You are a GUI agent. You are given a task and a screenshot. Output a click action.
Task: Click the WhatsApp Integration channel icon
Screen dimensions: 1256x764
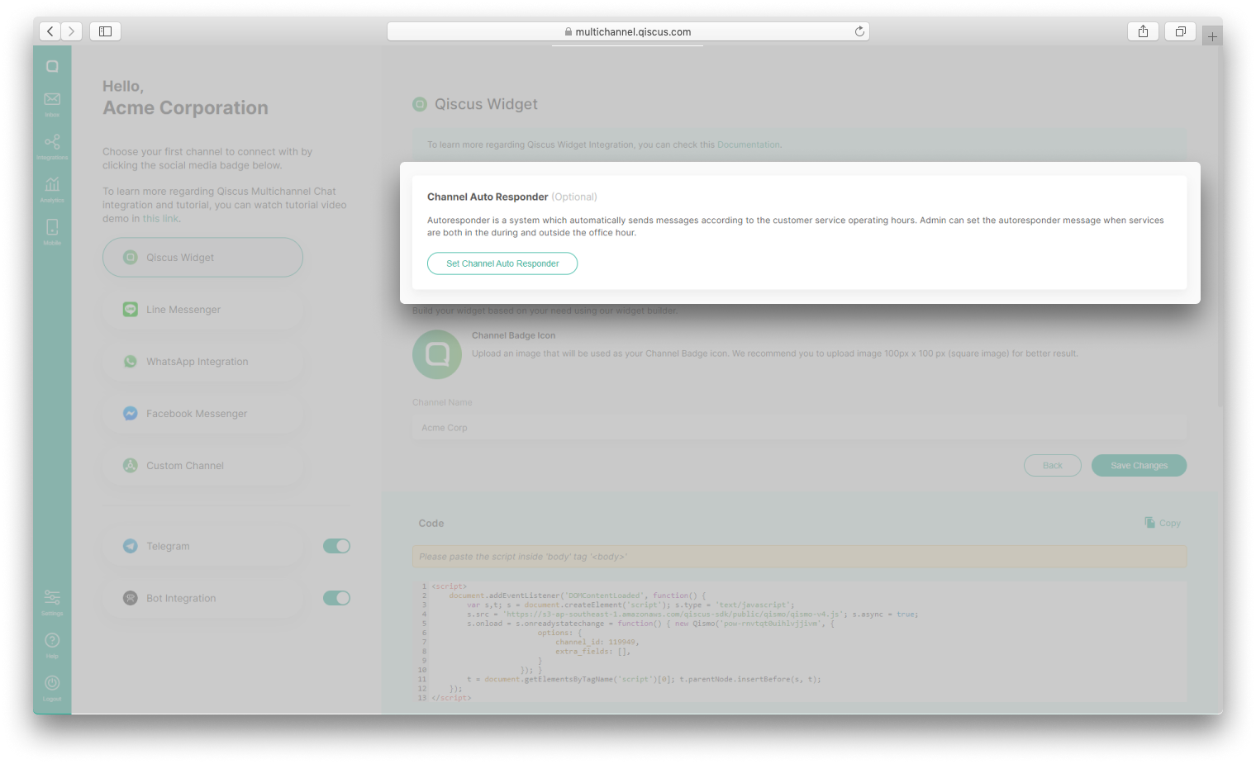131,361
